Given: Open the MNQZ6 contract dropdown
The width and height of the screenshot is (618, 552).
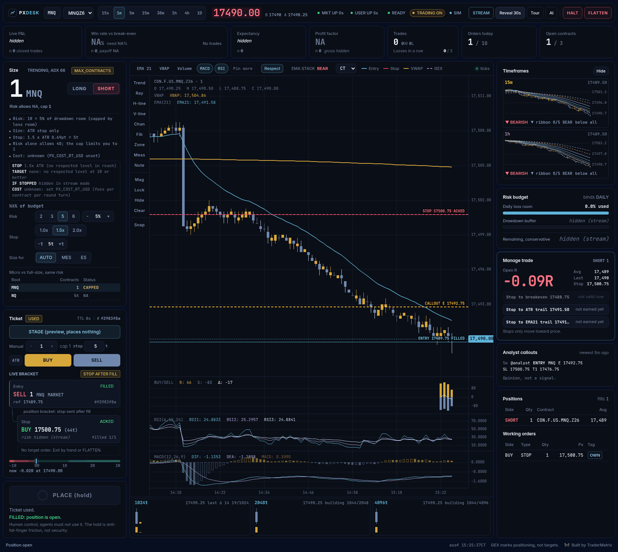Looking at the screenshot, I should click(x=78, y=13).
